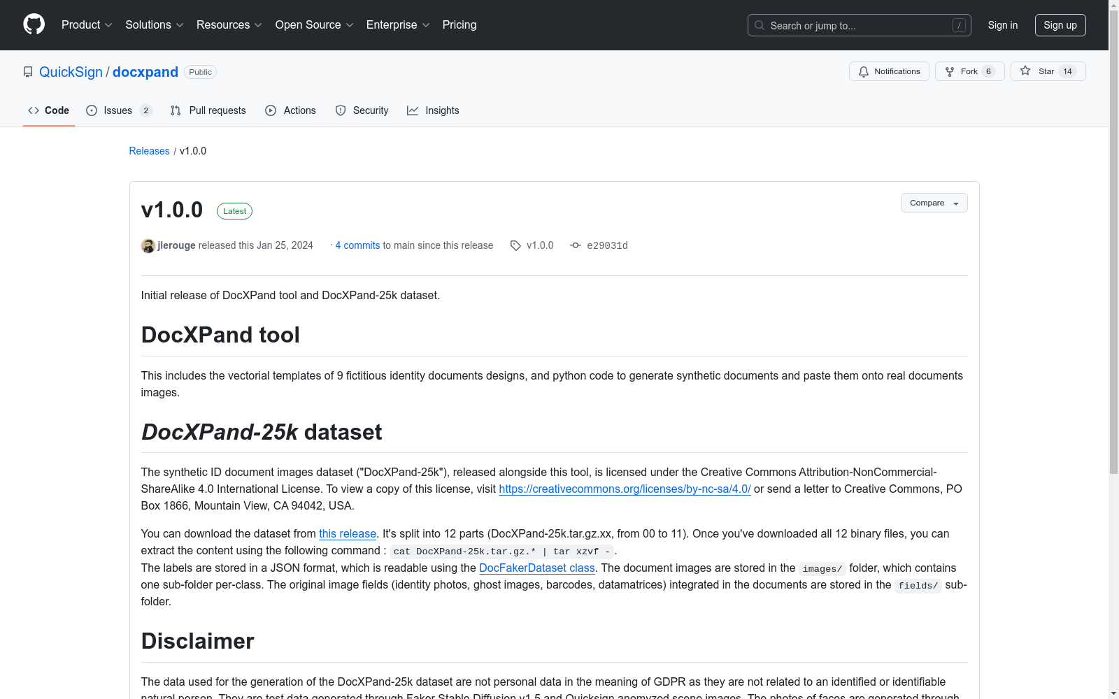Open the DocFakerDataset class link

pos(536,568)
